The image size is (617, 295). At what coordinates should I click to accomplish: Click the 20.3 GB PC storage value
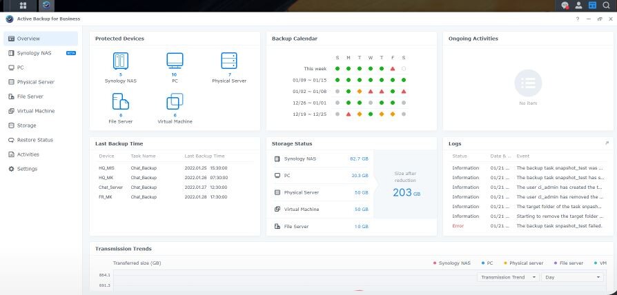[360, 176]
